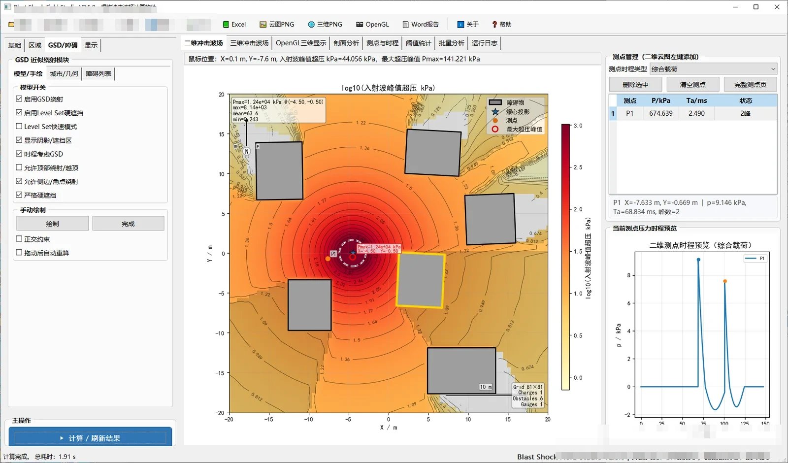Click the 2峰 status cell
The width and height of the screenshot is (788, 463).
[746, 113]
